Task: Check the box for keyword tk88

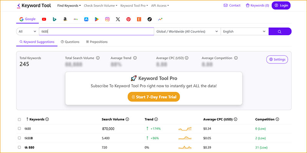Action: coord(20,129)
